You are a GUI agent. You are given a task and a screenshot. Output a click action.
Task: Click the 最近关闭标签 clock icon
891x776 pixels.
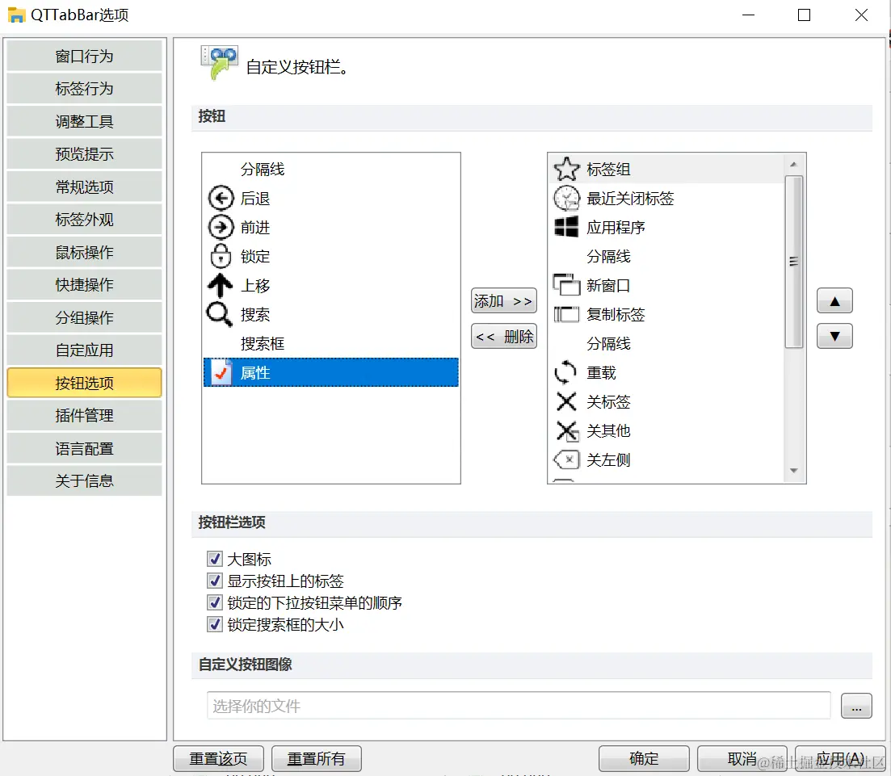click(x=566, y=199)
